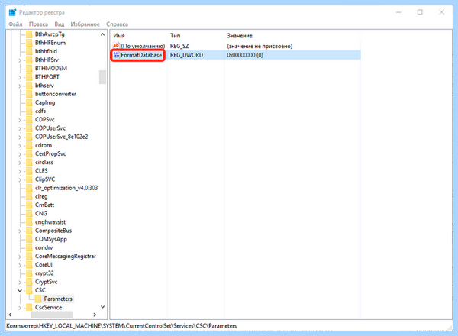Viewport: 458px width, 336px height.
Task: Expand the CoreMessagingRegistrar key
Action: pos(20,257)
